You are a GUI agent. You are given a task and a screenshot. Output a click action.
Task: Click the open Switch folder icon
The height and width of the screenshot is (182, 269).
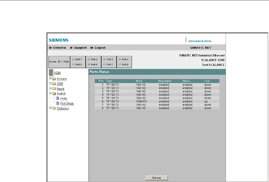(54, 94)
